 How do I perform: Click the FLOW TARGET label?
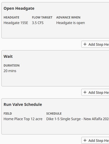[42, 17]
